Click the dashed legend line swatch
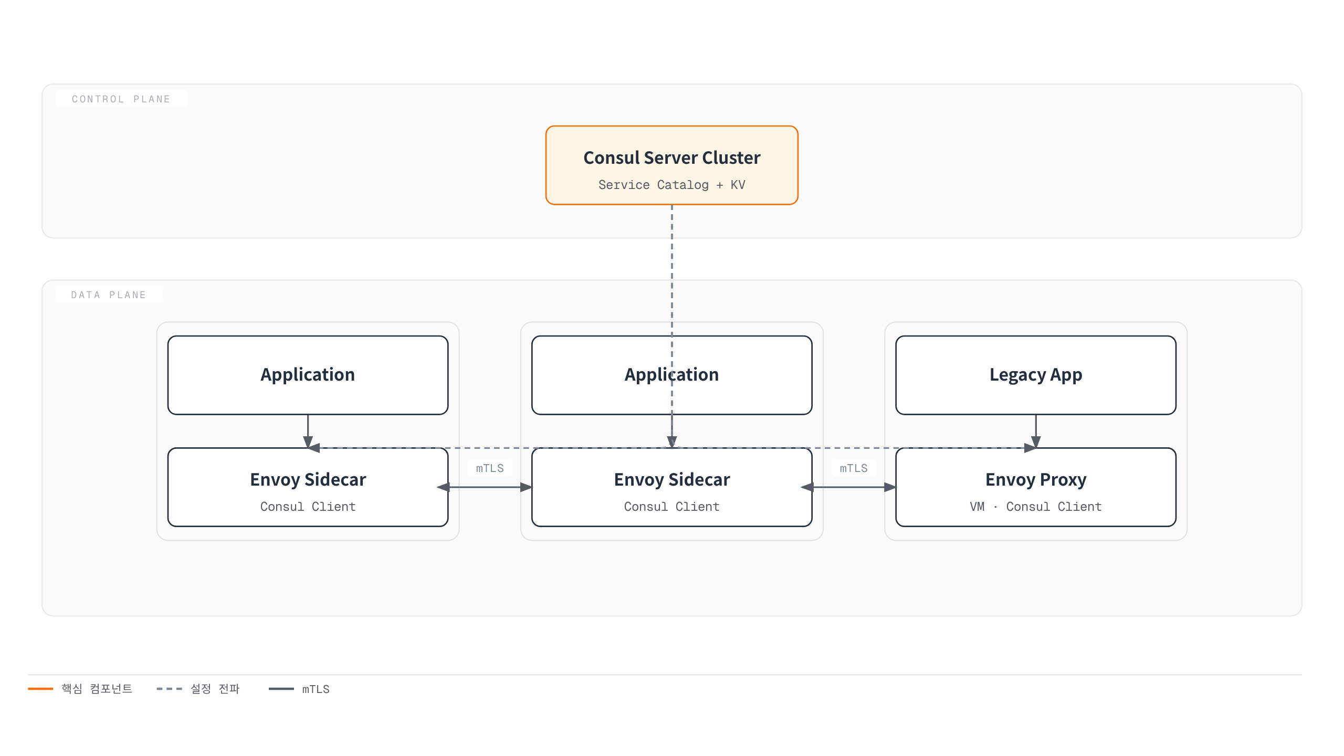This screenshot has width=1344, height=756. (x=169, y=689)
